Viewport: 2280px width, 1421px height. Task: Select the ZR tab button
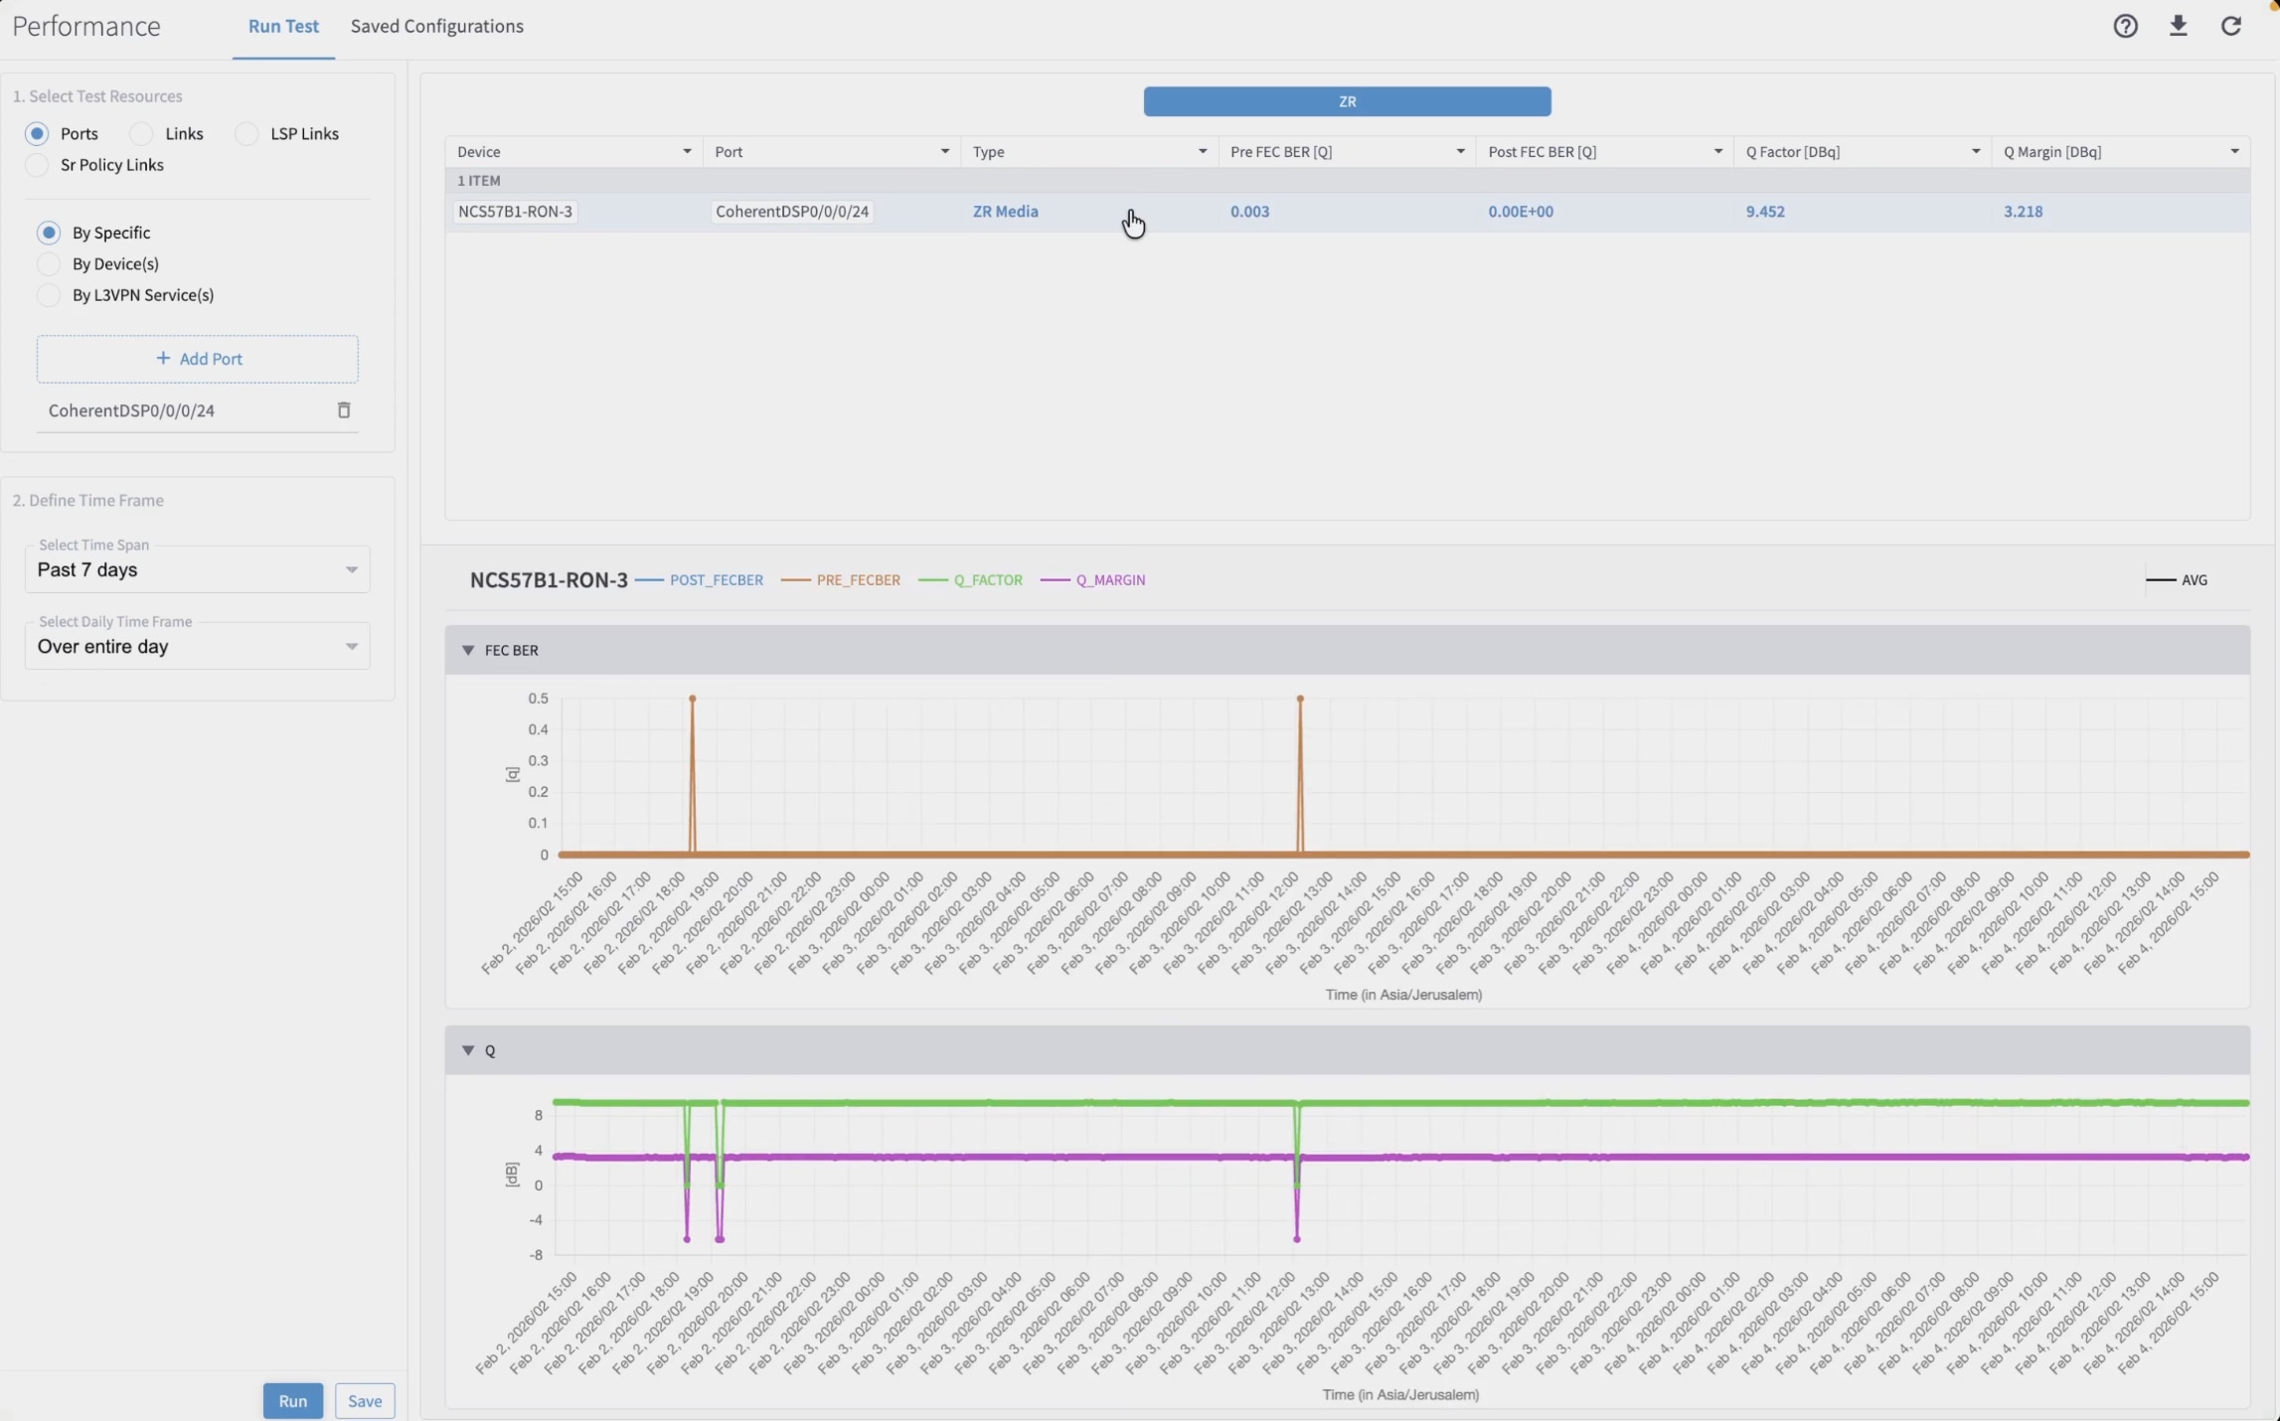[1347, 101]
